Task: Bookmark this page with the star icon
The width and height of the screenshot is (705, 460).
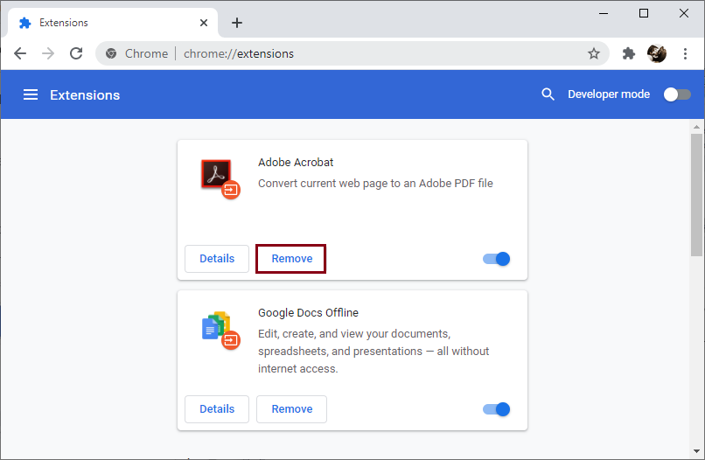Action: click(594, 53)
